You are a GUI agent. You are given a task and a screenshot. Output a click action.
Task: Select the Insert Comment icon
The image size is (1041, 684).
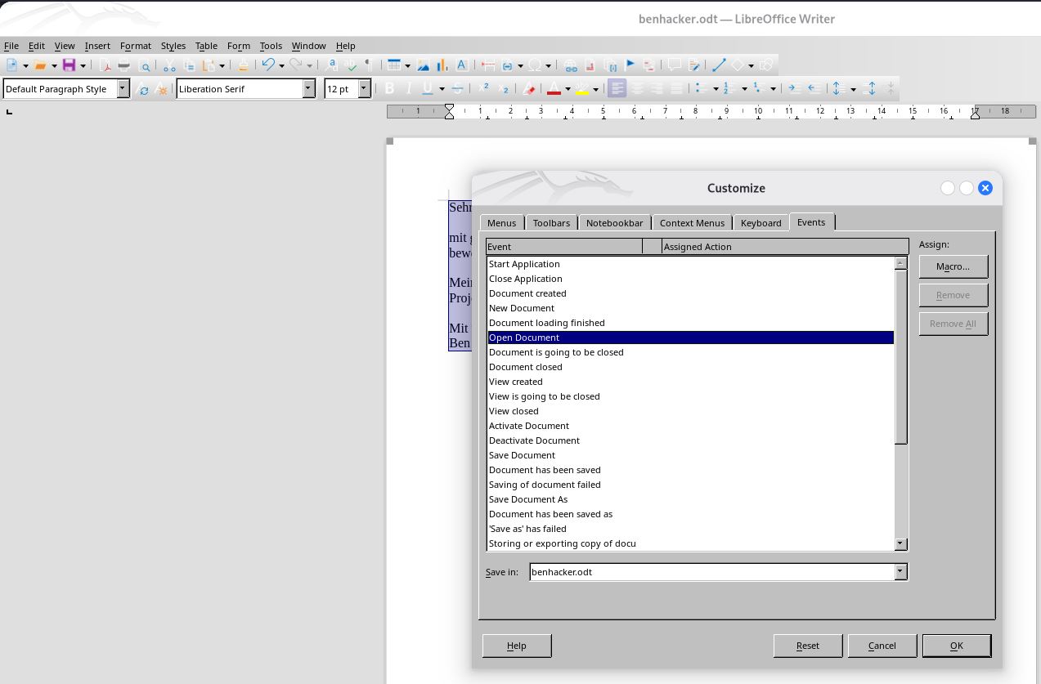click(x=674, y=65)
